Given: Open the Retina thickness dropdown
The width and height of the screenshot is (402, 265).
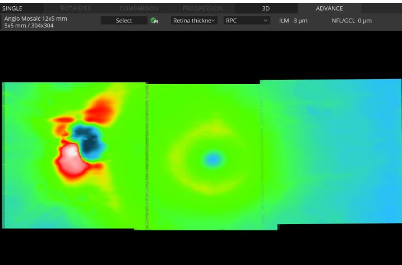Looking at the screenshot, I should click(194, 21).
